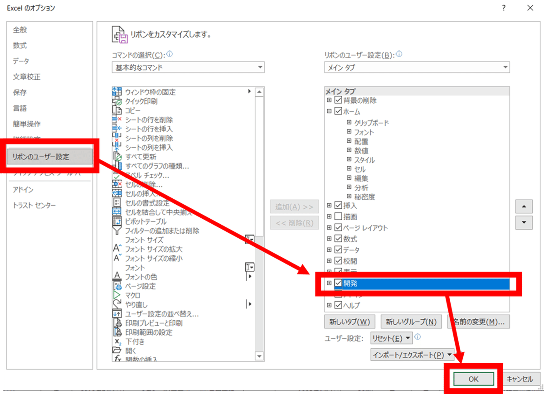Expand the スタイル group node
544x394 pixels.
point(349,159)
